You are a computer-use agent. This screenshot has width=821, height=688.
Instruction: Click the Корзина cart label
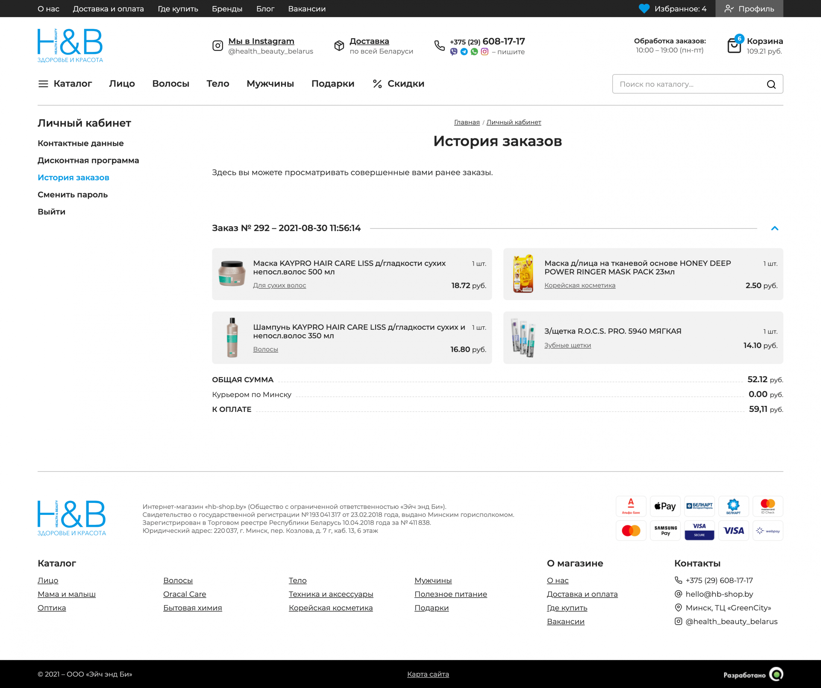click(x=765, y=41)
